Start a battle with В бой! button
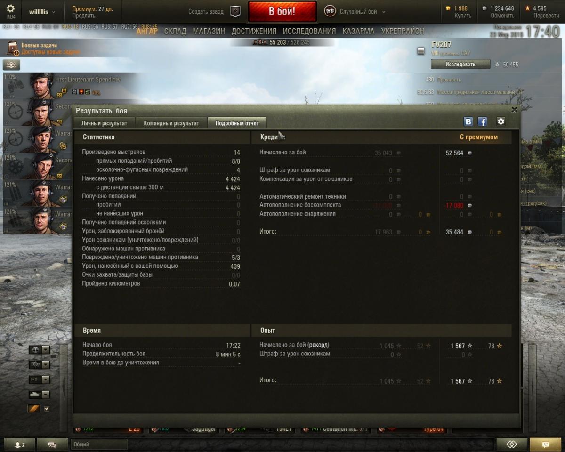The height and width of the screenshot is (452, 565). click(x=282, y=12)
